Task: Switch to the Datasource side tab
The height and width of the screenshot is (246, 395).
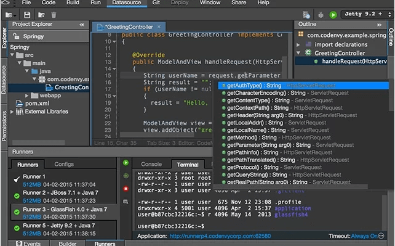Action: (4, 80)
